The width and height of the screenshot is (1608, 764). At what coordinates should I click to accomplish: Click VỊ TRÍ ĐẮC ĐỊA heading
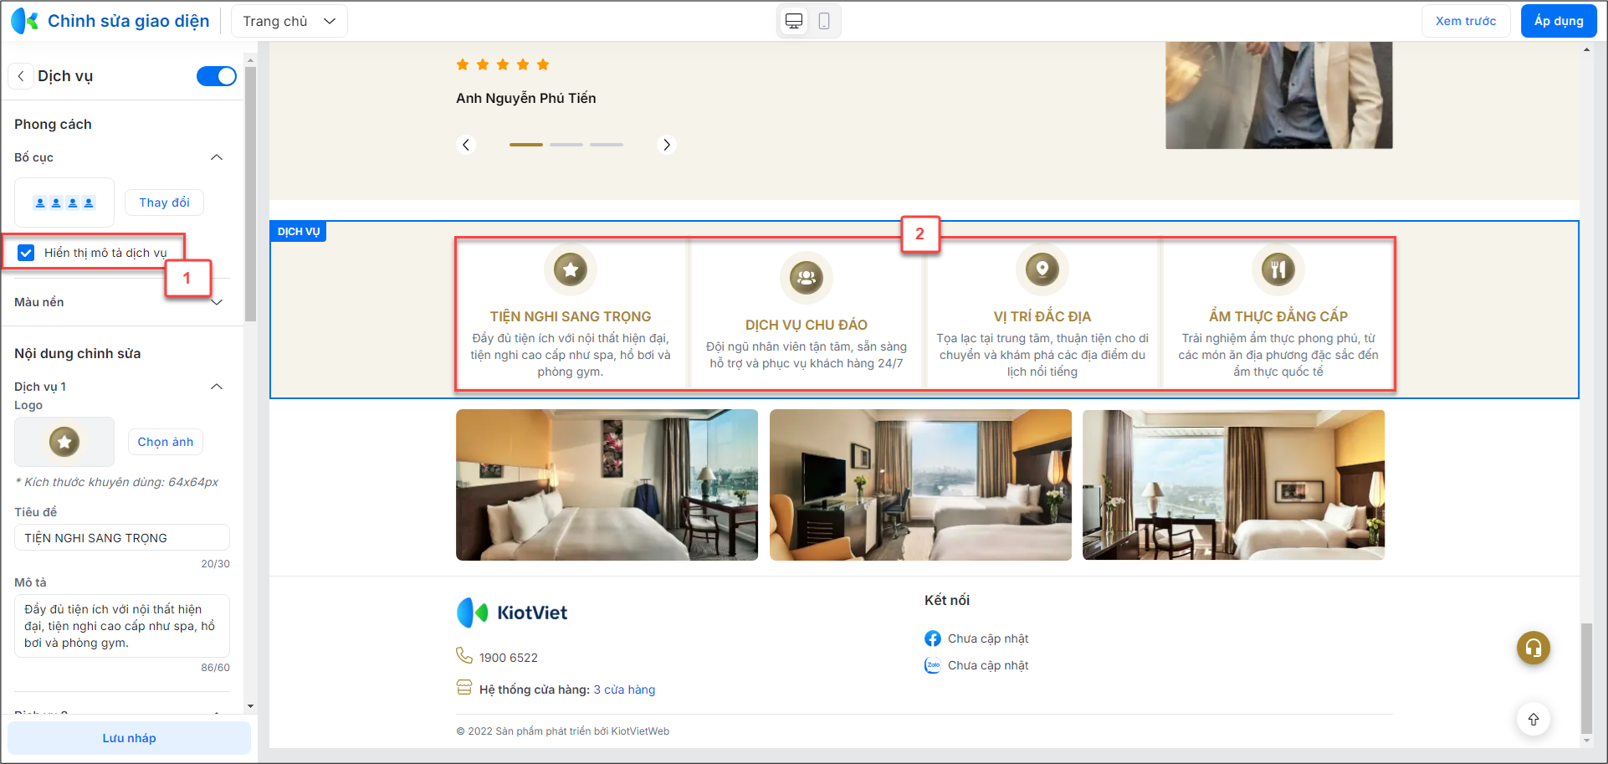point(1042,316)
